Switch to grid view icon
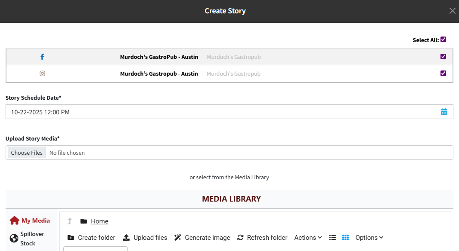 pyautogui.click(x=345, y=238)
